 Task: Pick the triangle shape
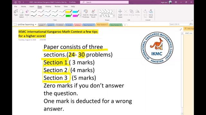tap(111, 13)
